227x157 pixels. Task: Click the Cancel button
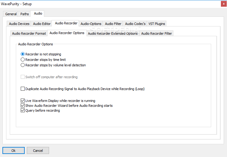(38, 151)
